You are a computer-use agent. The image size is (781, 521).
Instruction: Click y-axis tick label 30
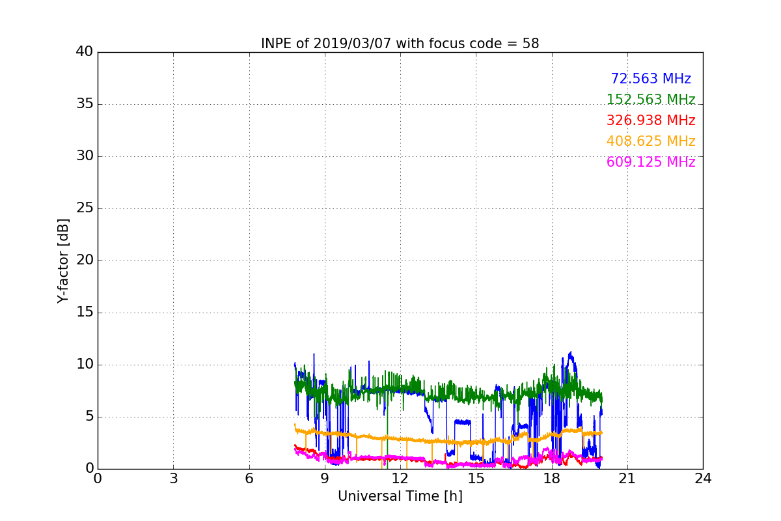point(85,156)
